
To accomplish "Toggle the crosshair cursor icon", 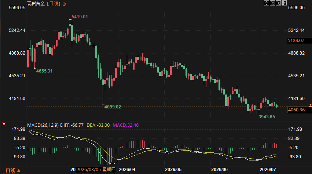I will point(266,3).
